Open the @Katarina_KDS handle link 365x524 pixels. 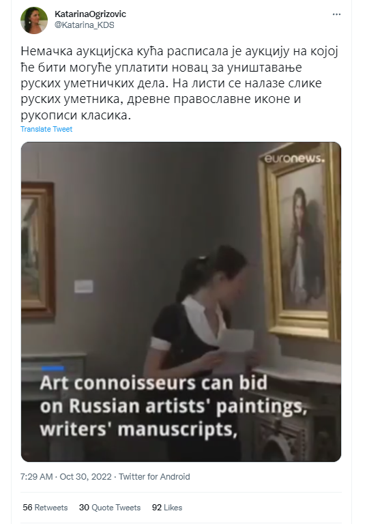pyautogui.click(x=84, y=25)
